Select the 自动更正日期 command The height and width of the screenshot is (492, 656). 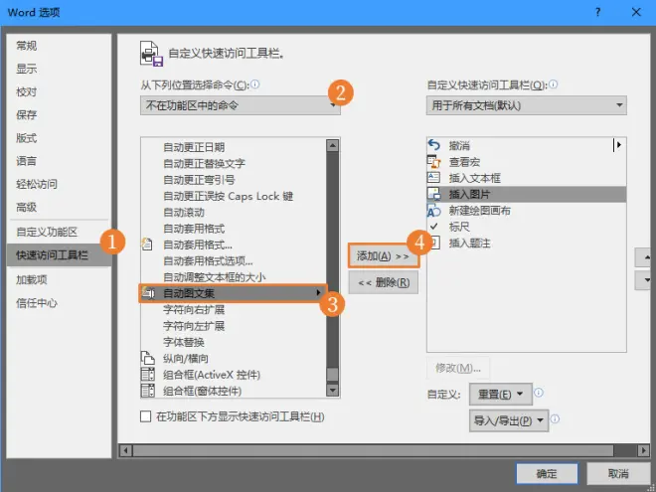(234, 147)
